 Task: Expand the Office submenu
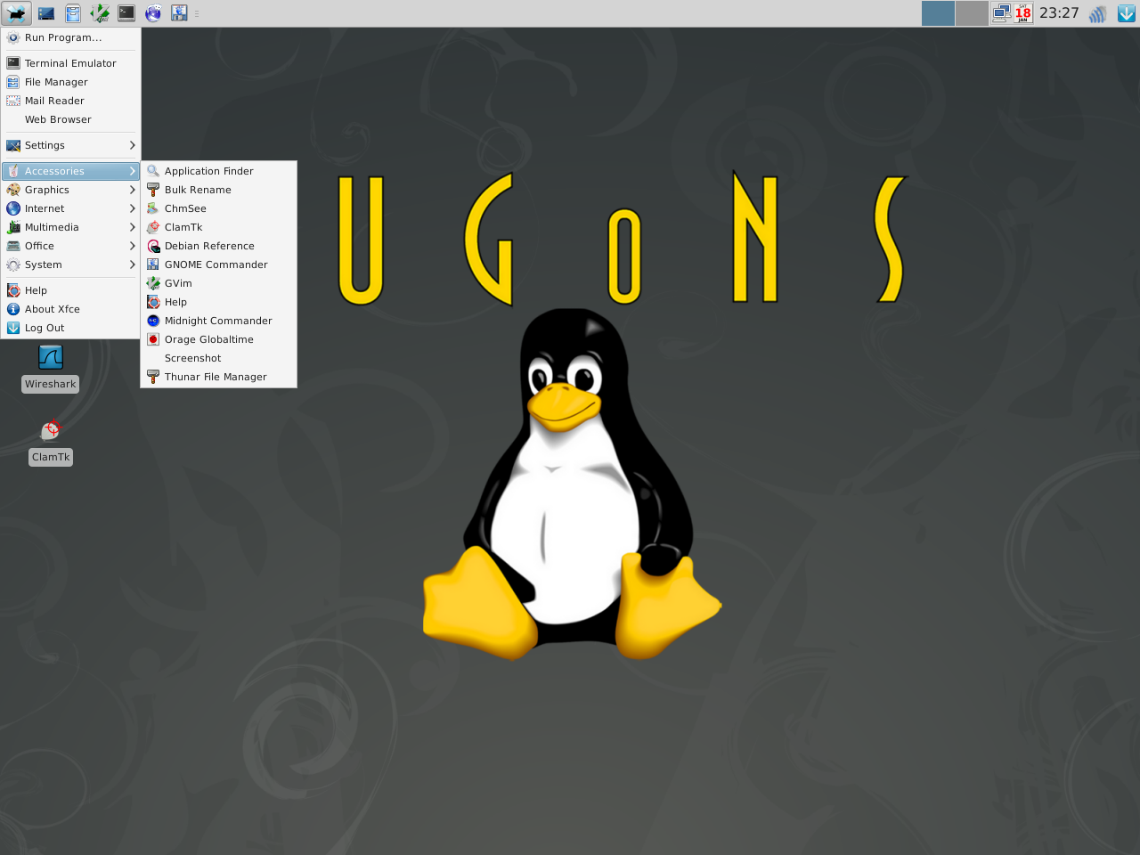pos(70,246)
